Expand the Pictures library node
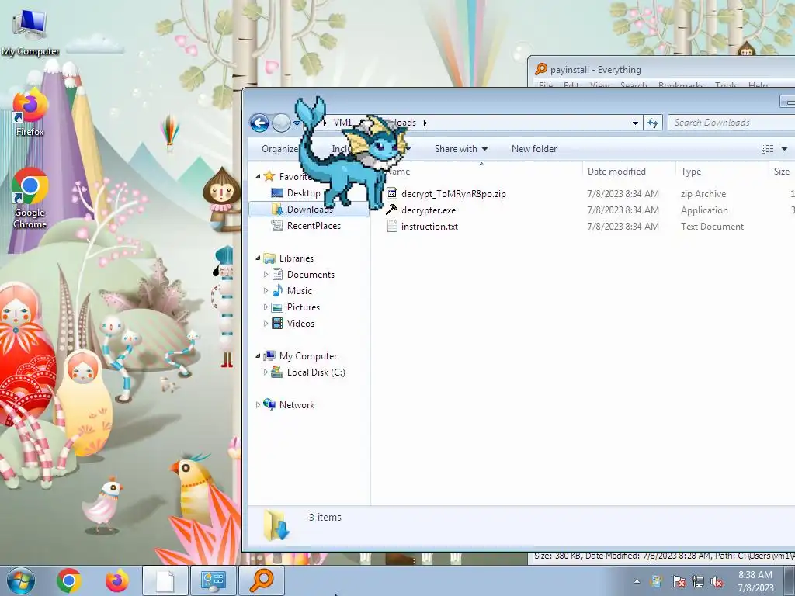The image size is (795, 596). 266,307
